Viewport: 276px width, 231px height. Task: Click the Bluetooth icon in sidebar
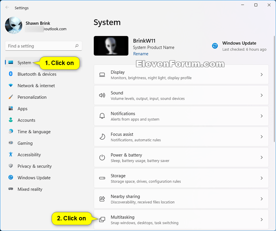(x=11, y=74)
